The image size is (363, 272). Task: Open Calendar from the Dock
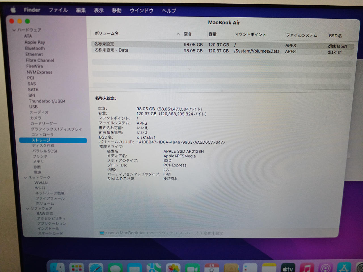(x=212, y=268)
